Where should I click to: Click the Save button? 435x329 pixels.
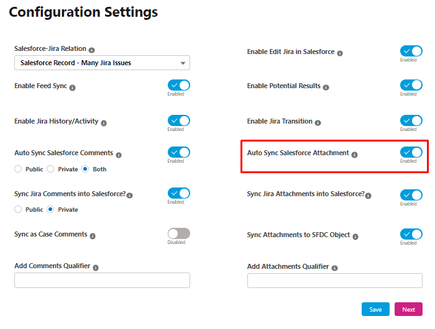coord(375,309)
